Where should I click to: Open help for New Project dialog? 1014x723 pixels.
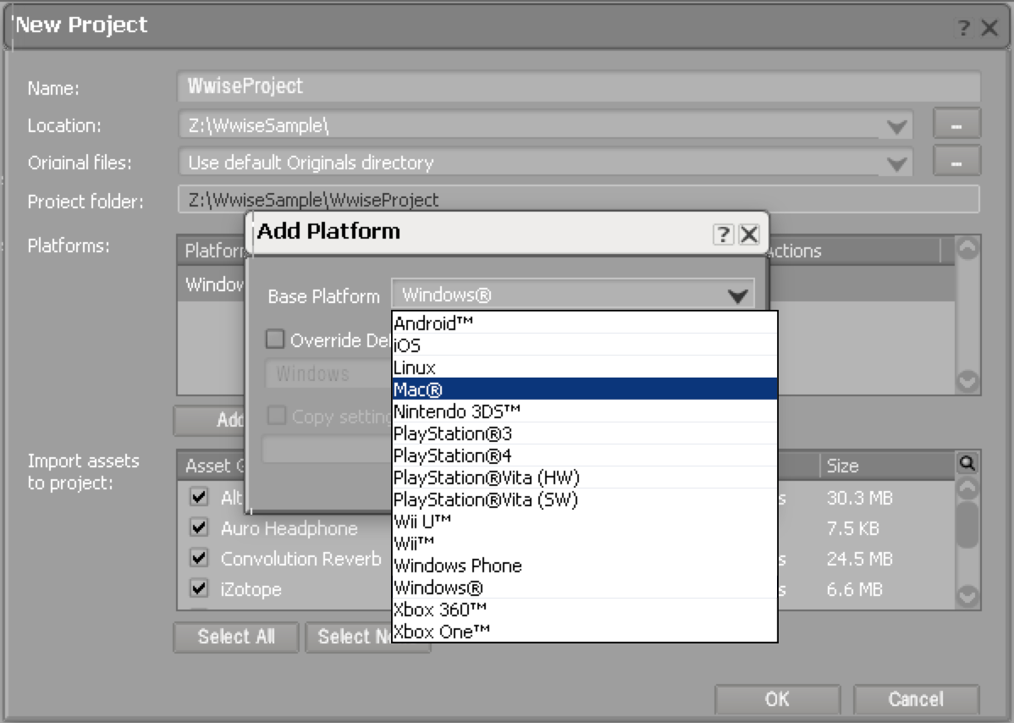[x=964, y=27]
